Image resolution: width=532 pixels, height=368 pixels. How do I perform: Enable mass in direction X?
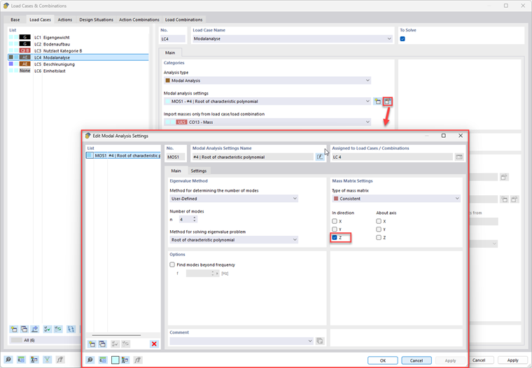click(x=335, y=221)
